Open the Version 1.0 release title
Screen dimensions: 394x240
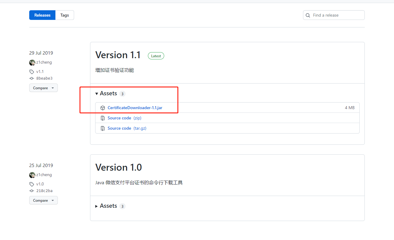pos(119,167)
